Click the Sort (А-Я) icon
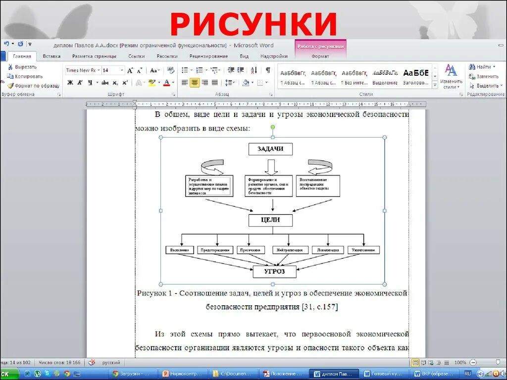This screenshot has width=507, height=380. click(254, 70)
